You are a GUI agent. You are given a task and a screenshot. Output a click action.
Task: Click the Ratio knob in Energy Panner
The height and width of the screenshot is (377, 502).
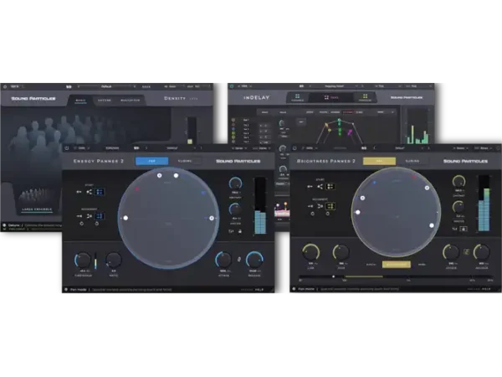(113, 261)
